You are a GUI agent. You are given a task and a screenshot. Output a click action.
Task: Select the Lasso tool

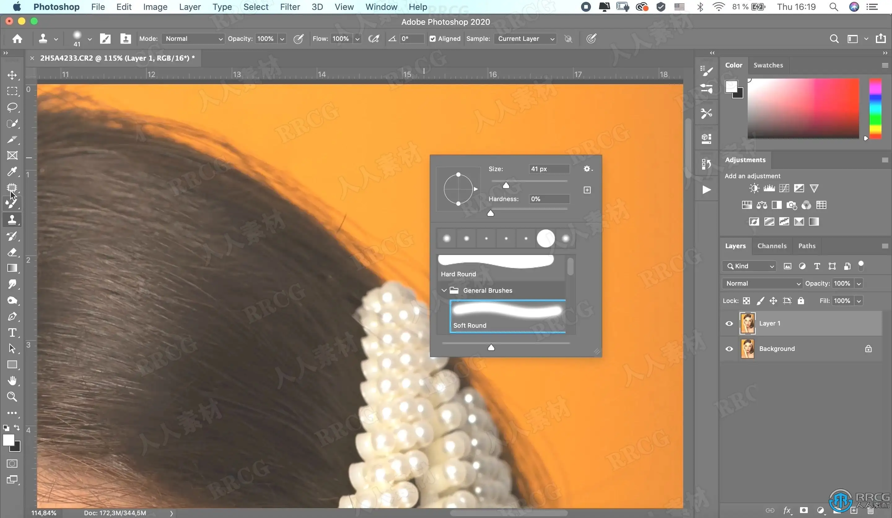coord(12,107)
